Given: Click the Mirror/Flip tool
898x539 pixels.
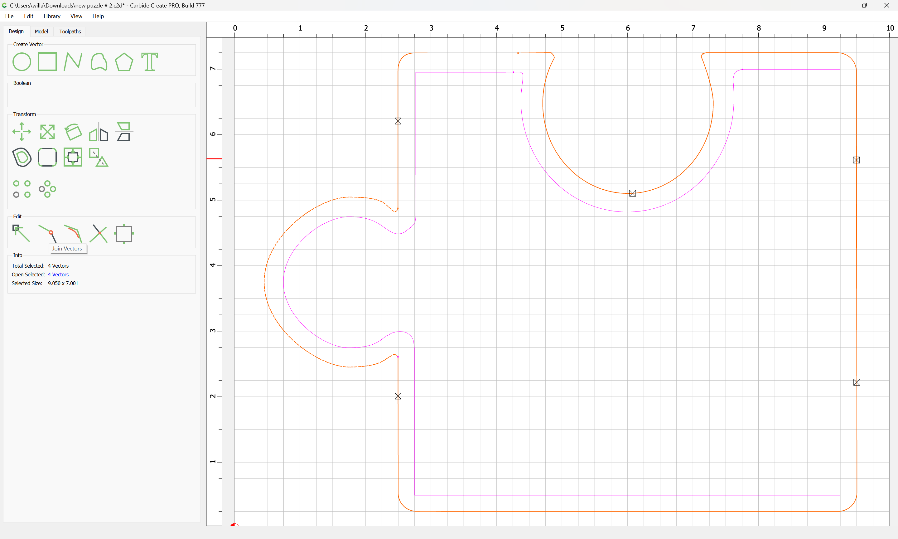Looking at the screenshot, I should coord(98,132).
